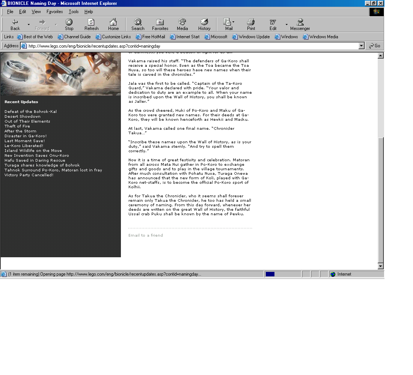This screenshot has width=413, height=375.
Task: Open the "Theft of Fire" update
Action: [17, 126]
